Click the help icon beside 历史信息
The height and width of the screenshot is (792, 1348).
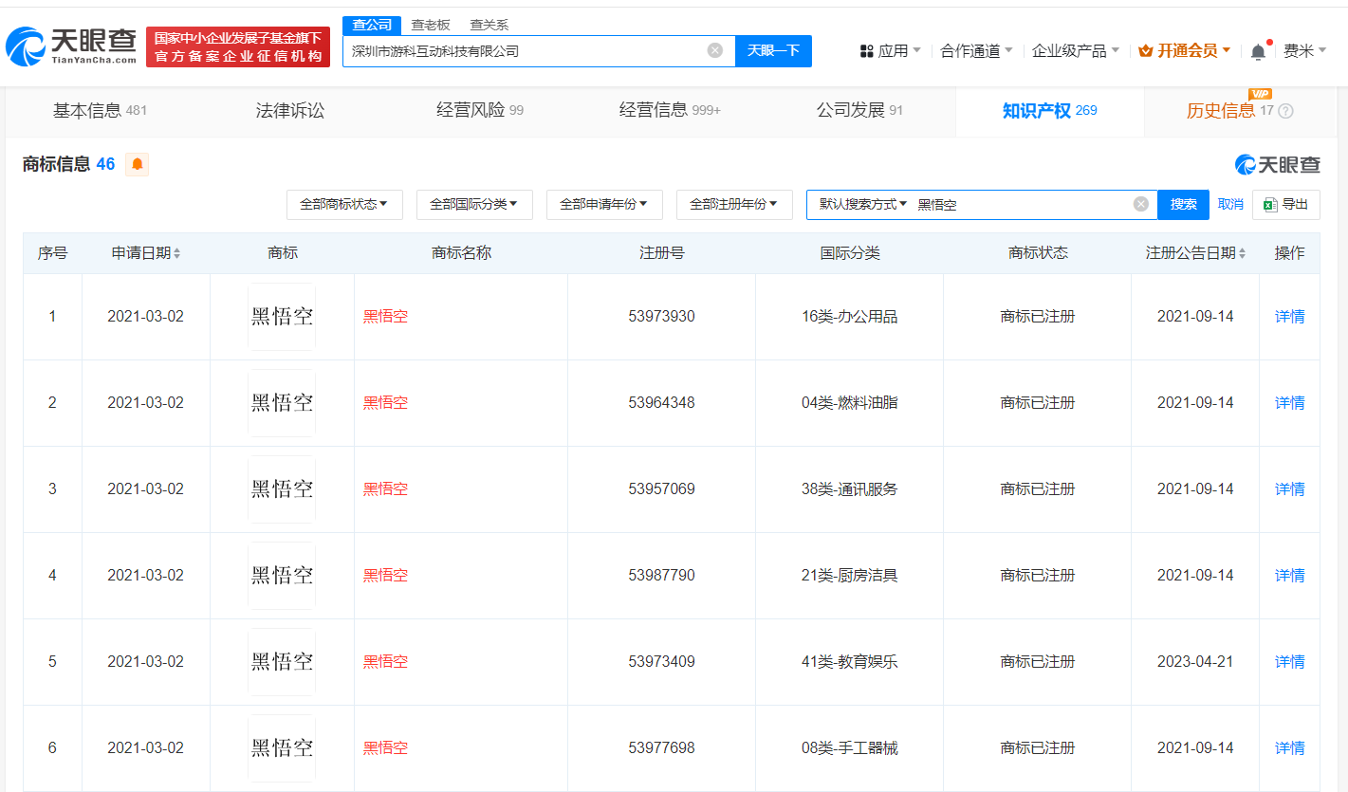coord(1286,111)
